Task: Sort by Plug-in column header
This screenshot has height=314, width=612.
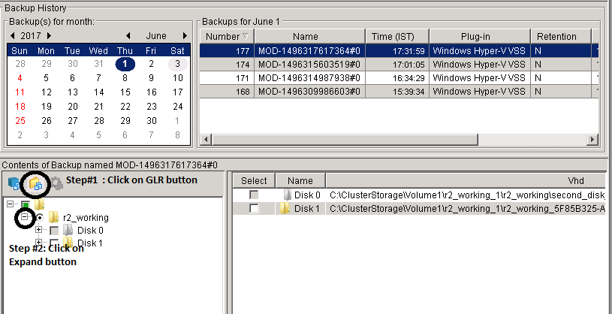Action: tap(480, 36)
